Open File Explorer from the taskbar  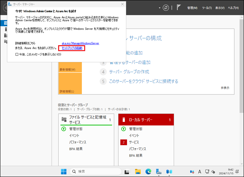pos(138,171)
